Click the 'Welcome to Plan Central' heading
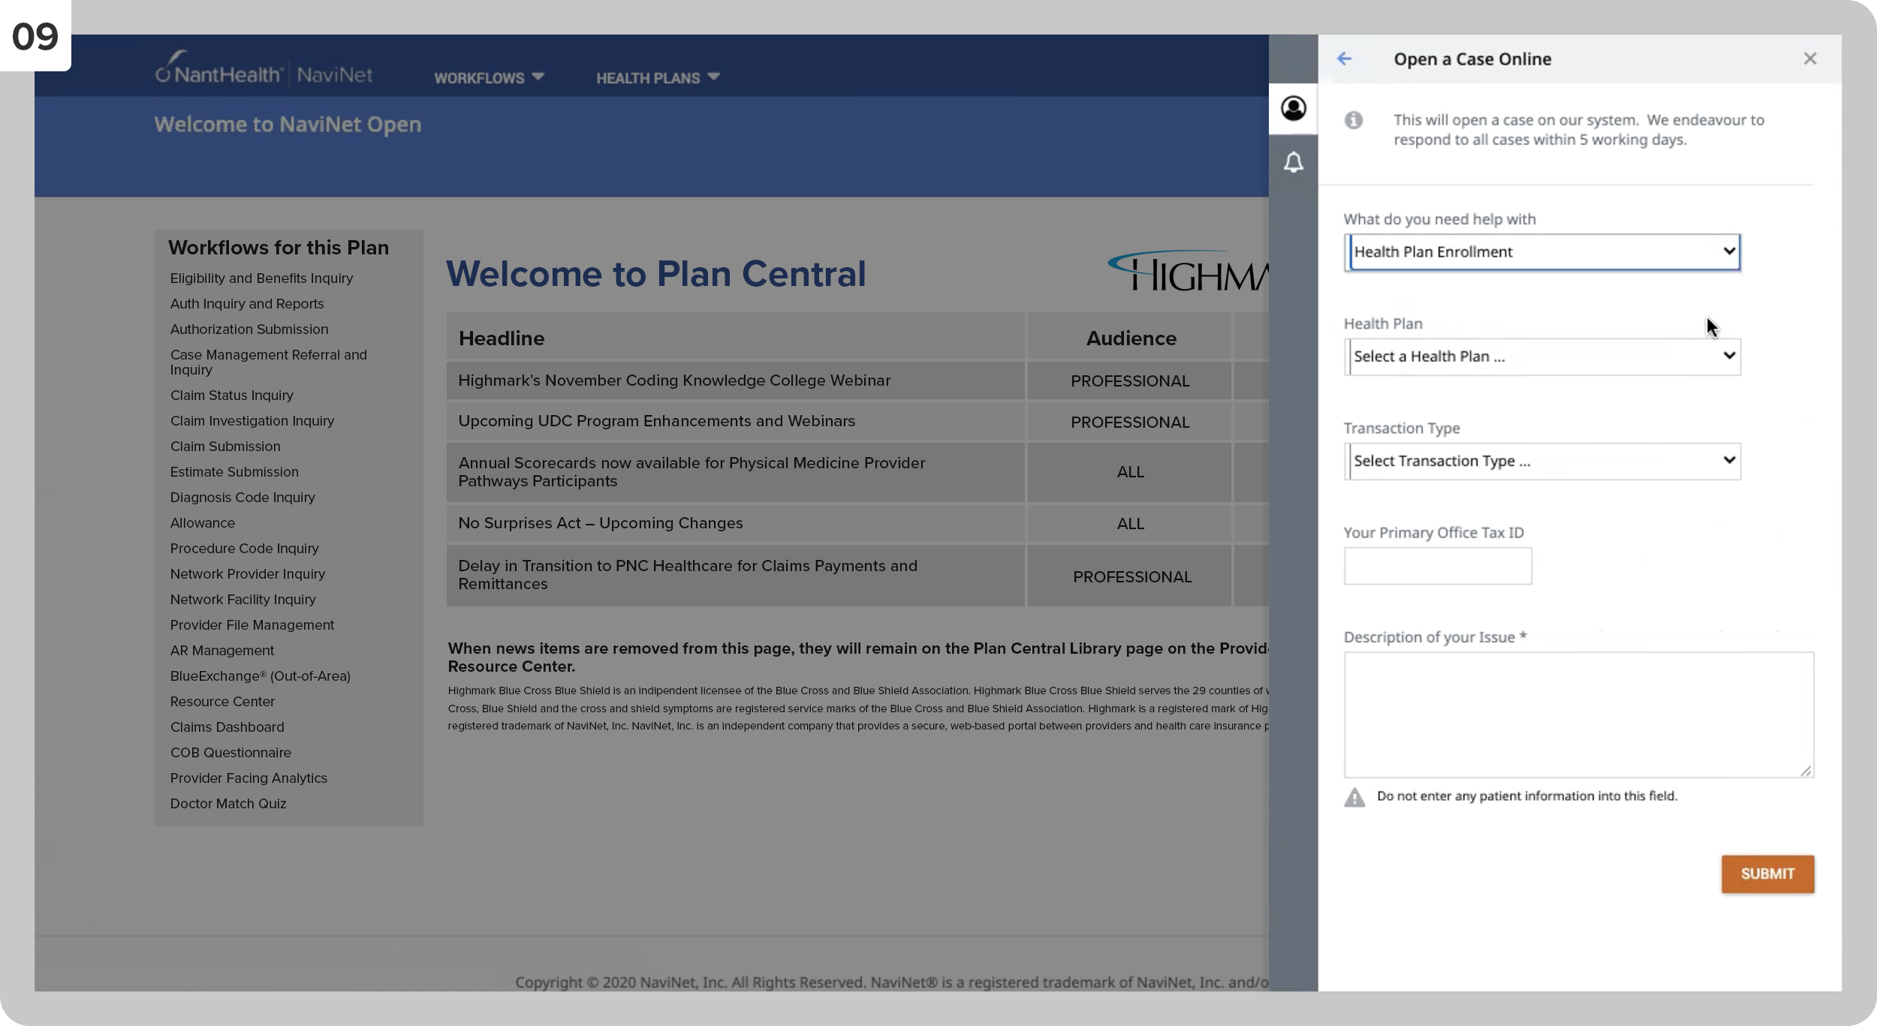Screen dimensions: 1877x1026 tap(656, 274)
